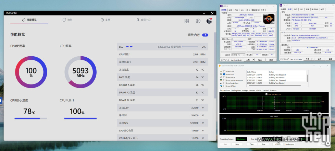This screenshot has width=335, height=151.
Task: Click the AIDA64 flame icon in title bar
Action: click(220, 66)
